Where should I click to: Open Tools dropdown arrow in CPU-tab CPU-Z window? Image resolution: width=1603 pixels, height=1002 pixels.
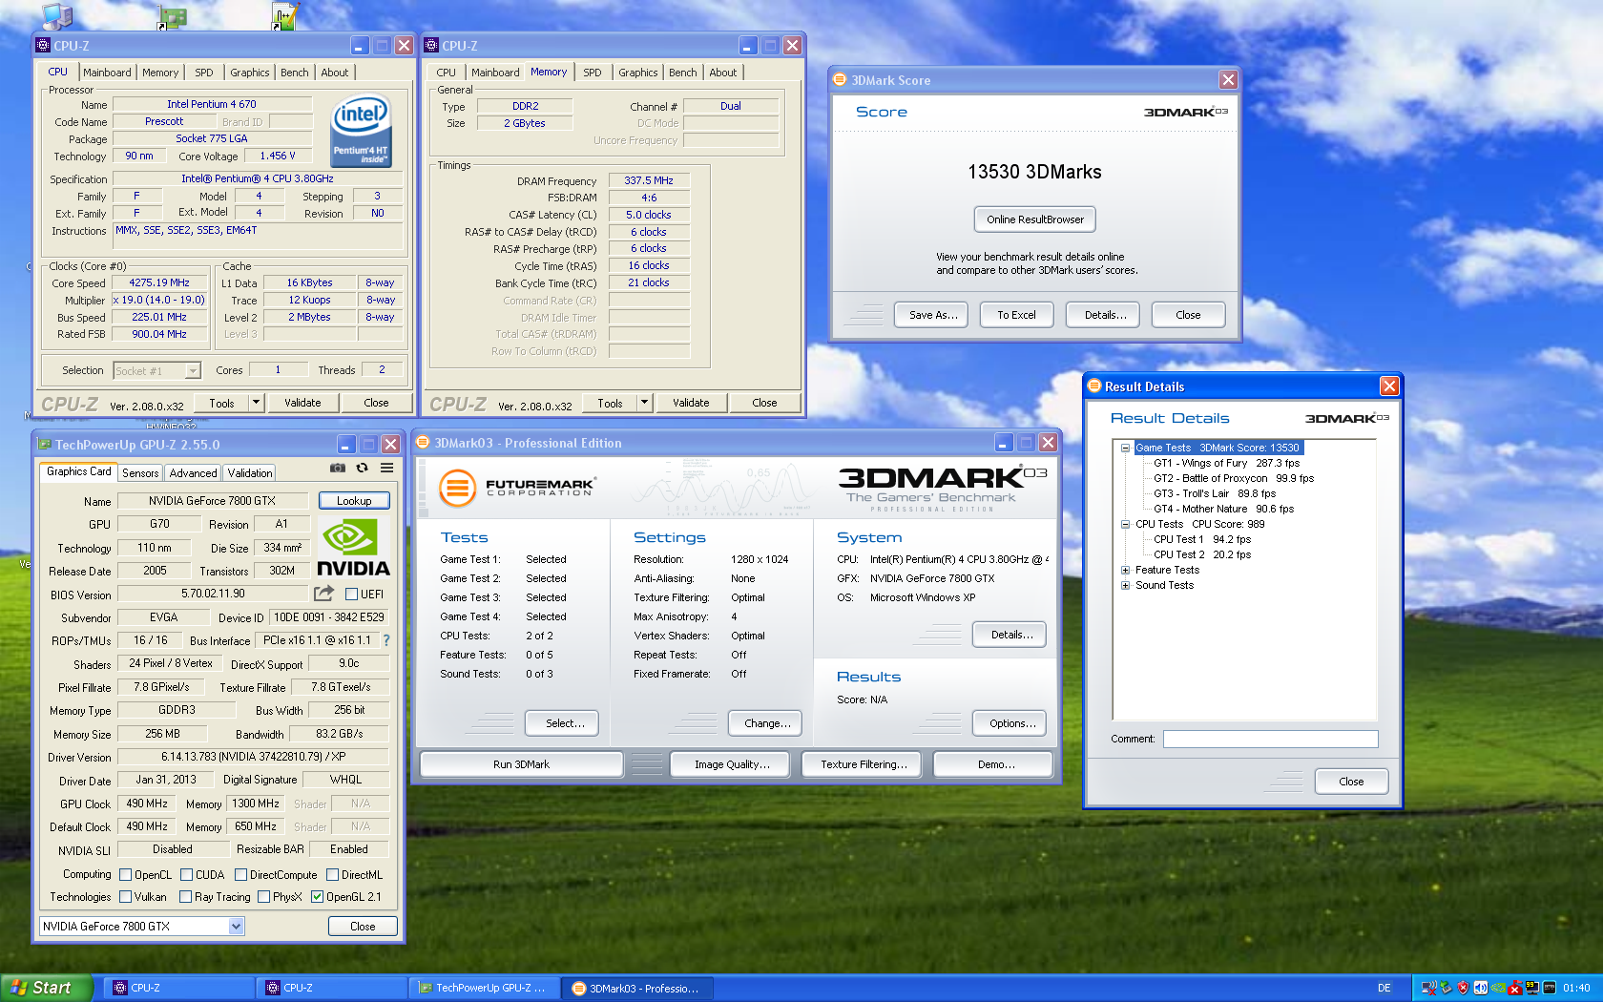[256, 403]
